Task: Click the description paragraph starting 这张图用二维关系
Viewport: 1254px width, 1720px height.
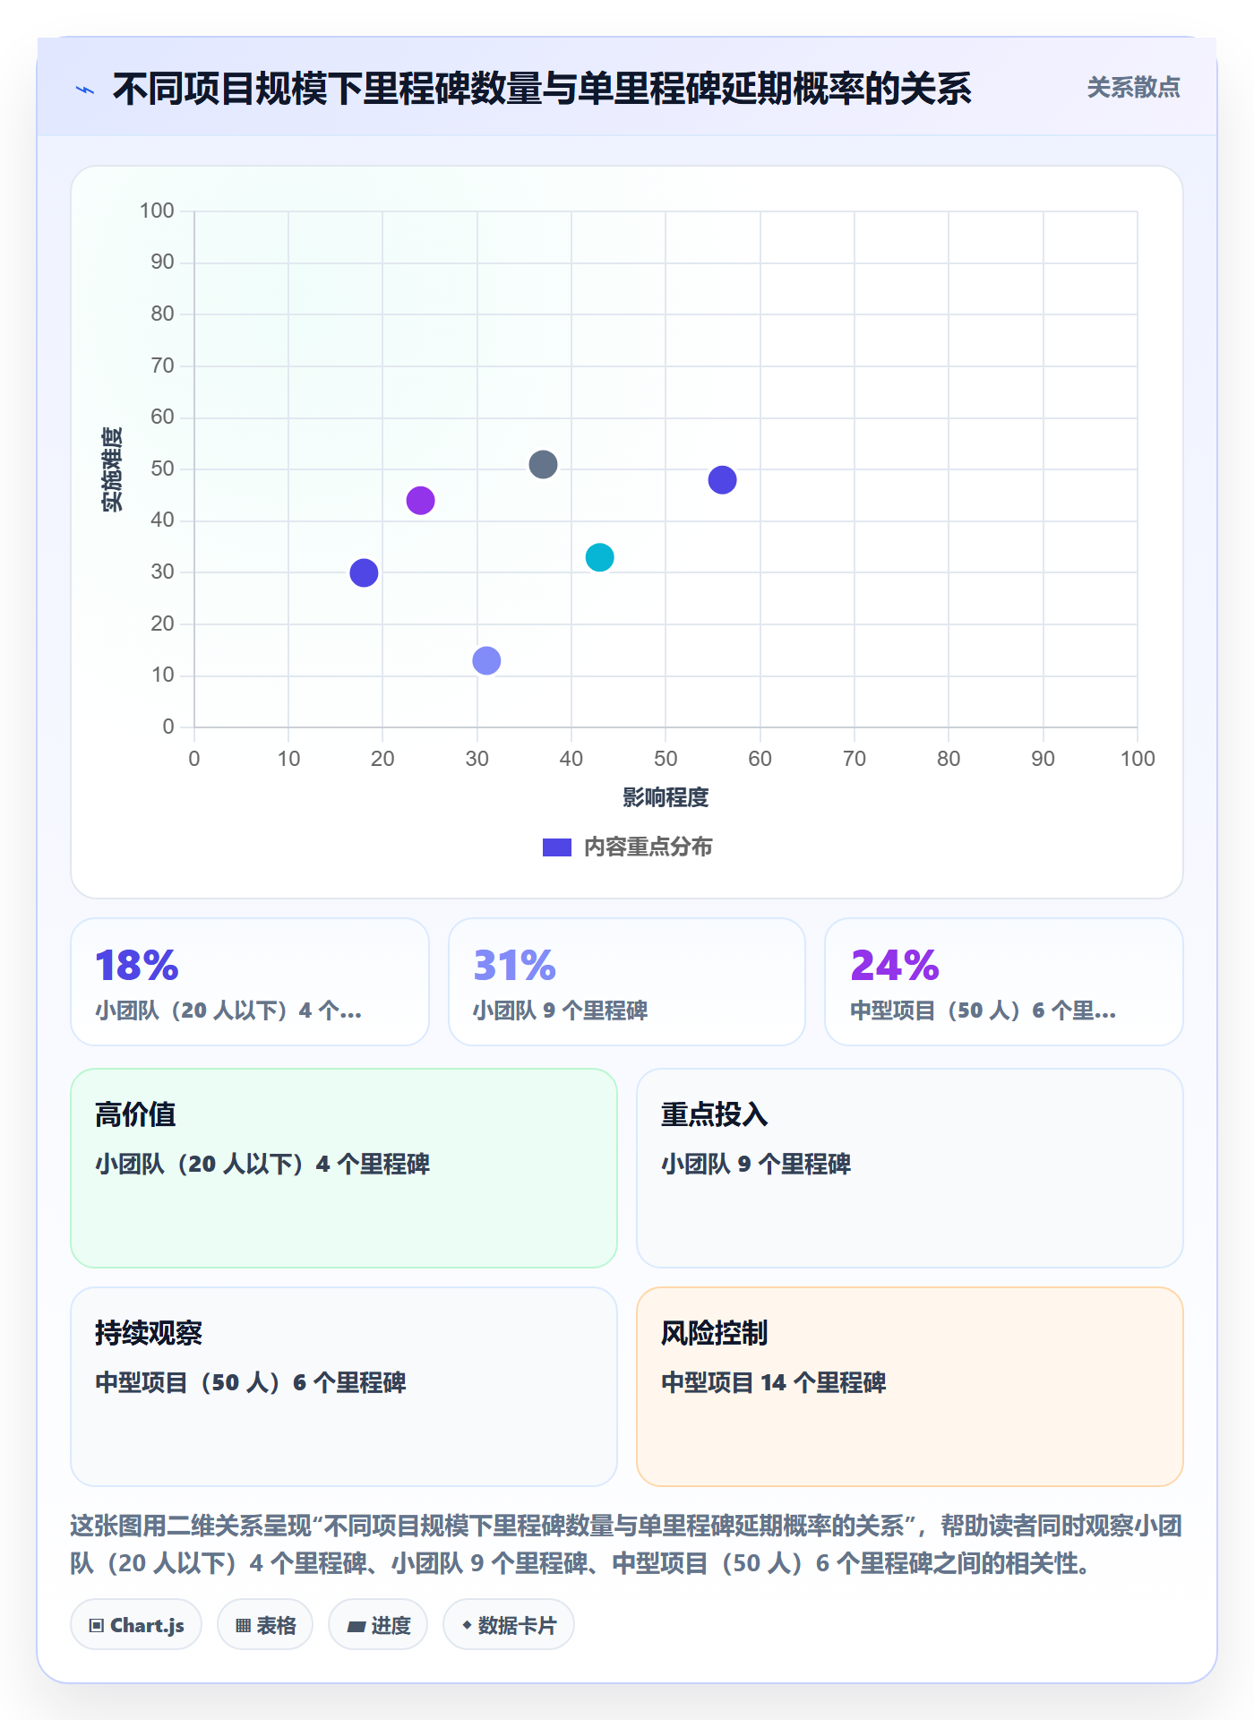Action: click(x=627, y=1544)
